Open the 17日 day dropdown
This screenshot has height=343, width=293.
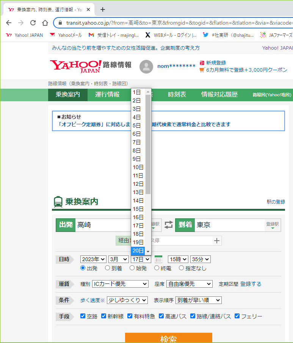(x=141, y=259)
